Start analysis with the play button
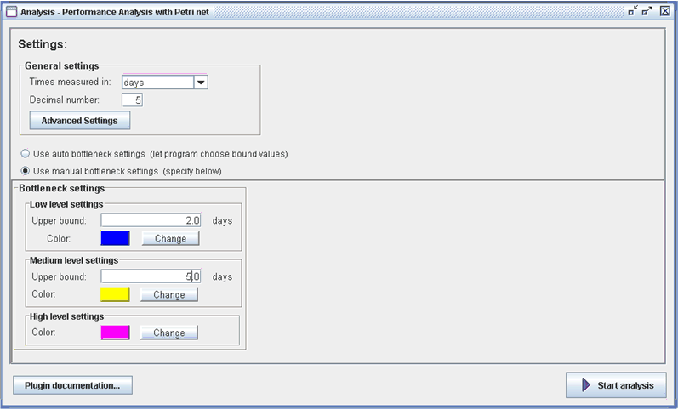 click(616, 385)
